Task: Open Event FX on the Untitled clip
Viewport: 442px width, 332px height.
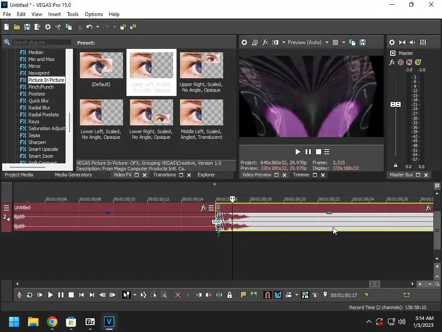Action: [203, 208]
